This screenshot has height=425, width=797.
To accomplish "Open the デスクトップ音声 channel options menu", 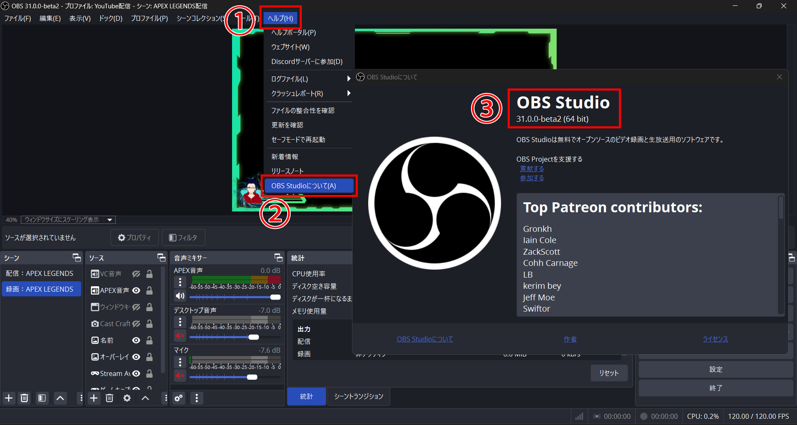I will click(x=180, y=322).
